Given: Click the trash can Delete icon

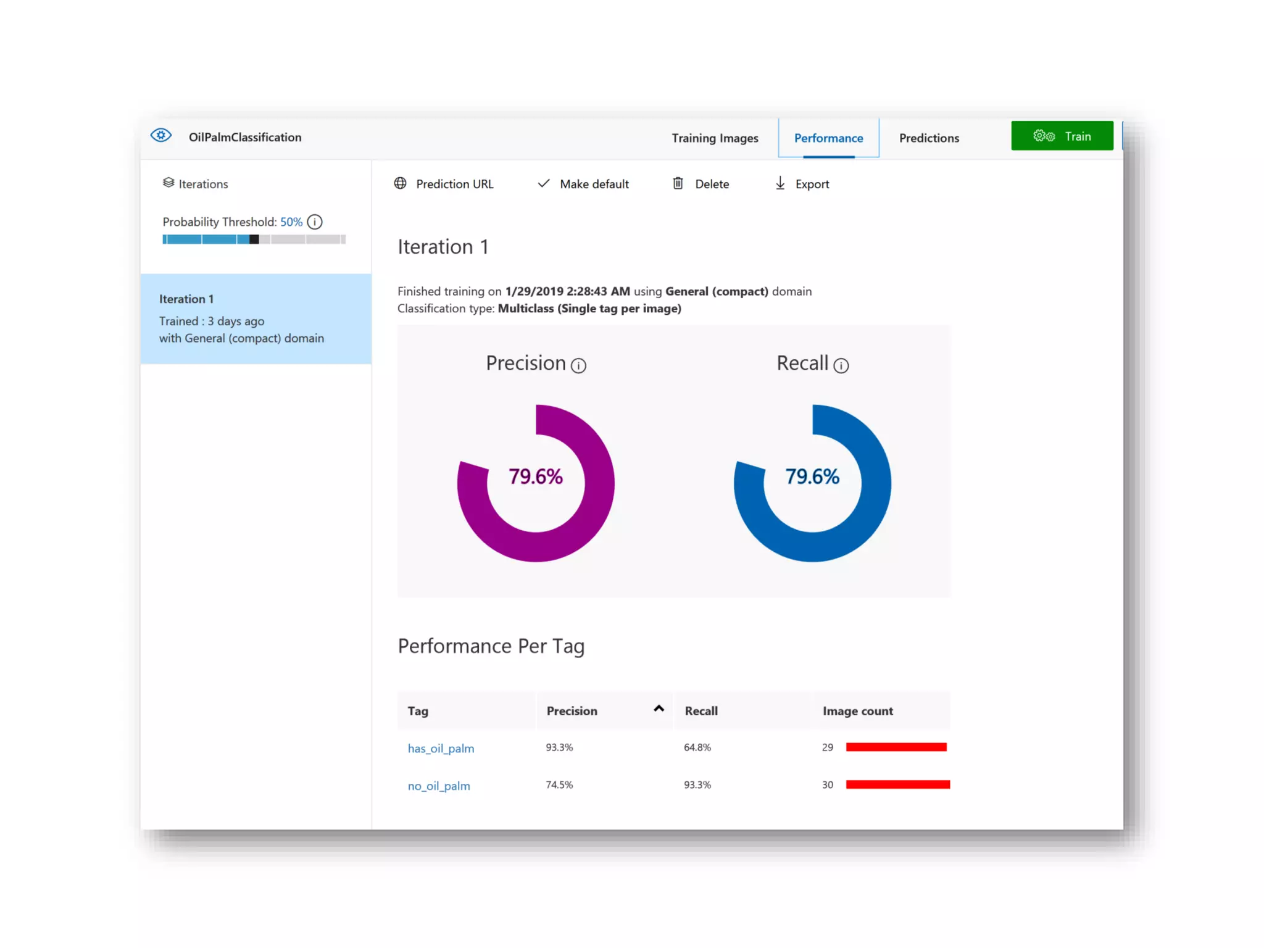Looking at the screenshot, I should [x=678, y=183].
